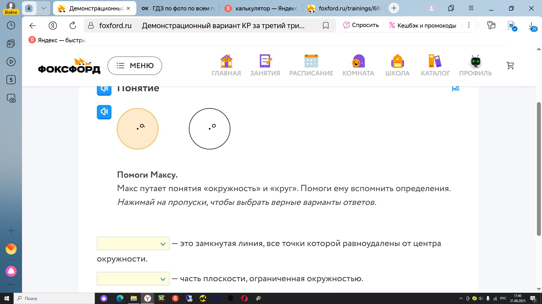542x304 pixels.
Task: Open a new browser tab
Action: pos(394,8)
